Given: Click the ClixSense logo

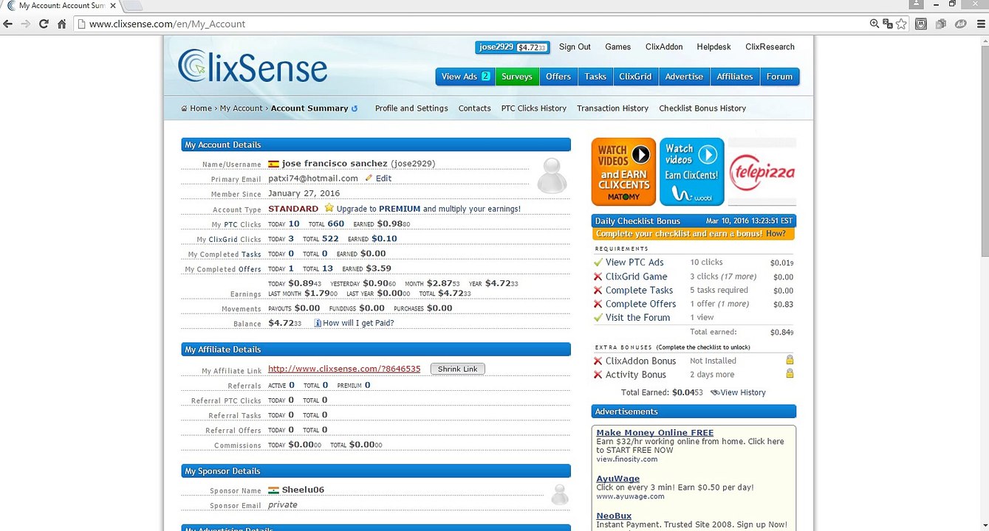Looking at the screenshot, I should [253, 66].
